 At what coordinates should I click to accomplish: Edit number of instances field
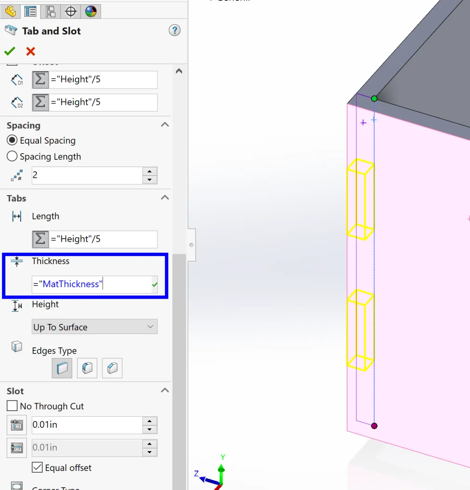click(87, 175)
